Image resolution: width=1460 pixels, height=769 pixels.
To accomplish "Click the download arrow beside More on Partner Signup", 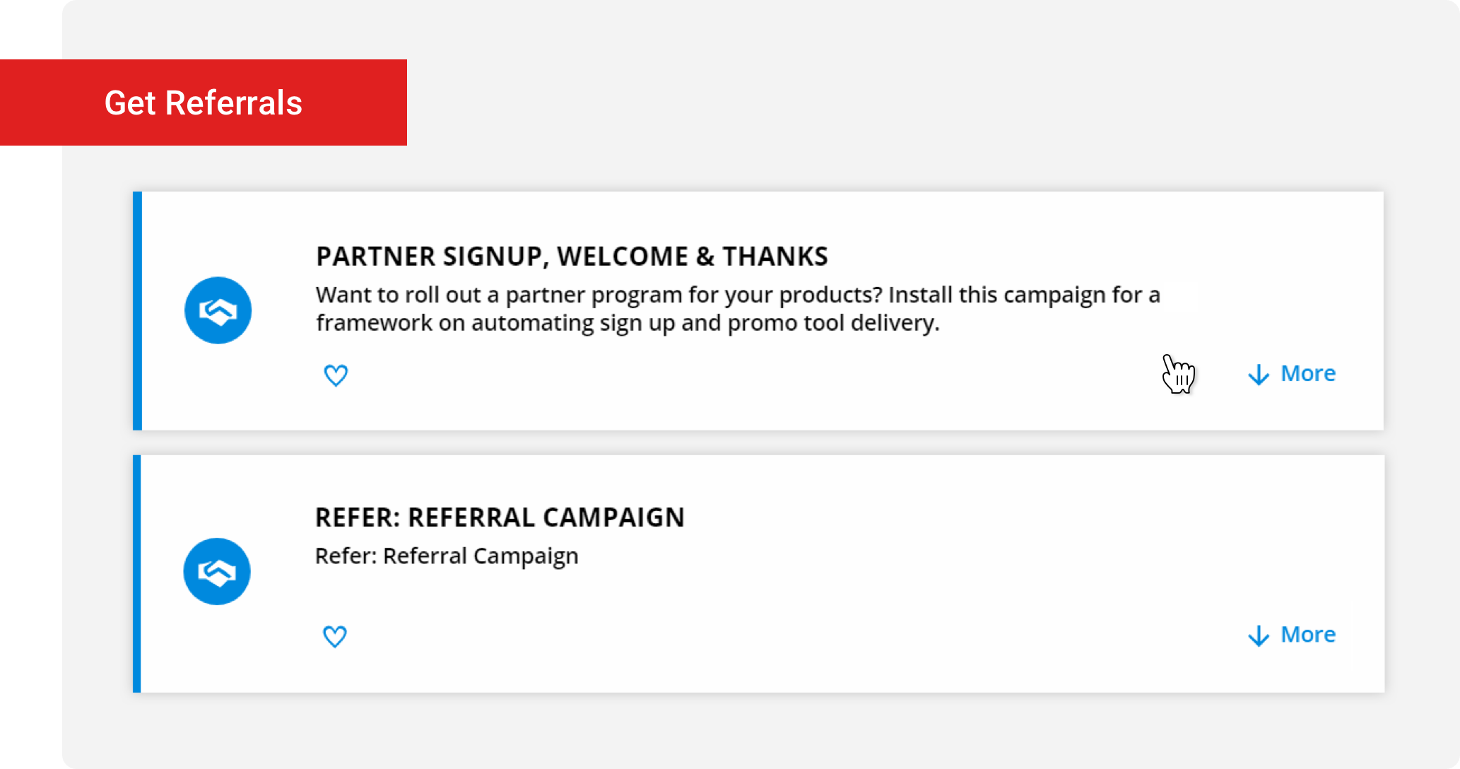I will 1258,375.
